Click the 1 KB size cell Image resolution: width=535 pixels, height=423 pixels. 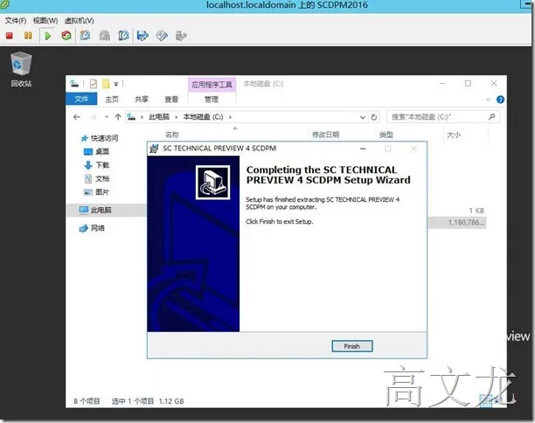click(476, 211)
